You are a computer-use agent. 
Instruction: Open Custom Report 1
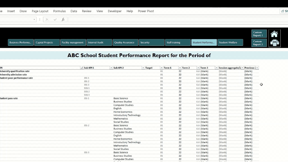259,34
